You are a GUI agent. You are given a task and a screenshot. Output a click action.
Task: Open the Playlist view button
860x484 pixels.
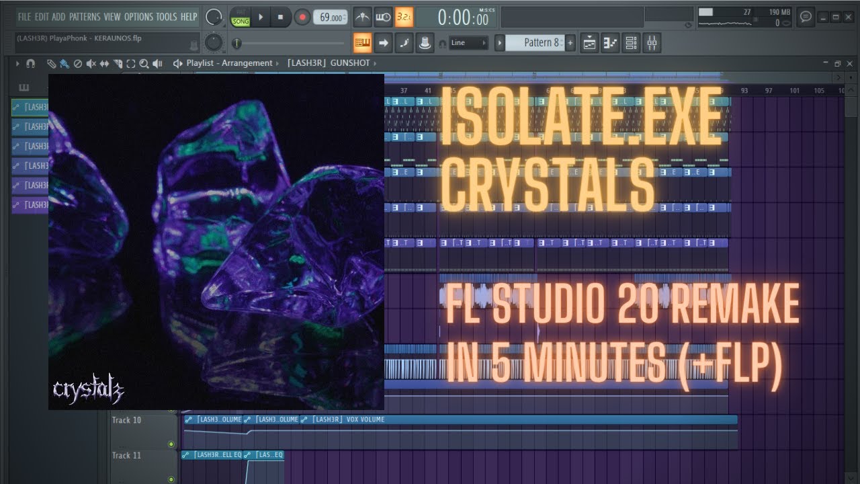[x=589, y=43]
